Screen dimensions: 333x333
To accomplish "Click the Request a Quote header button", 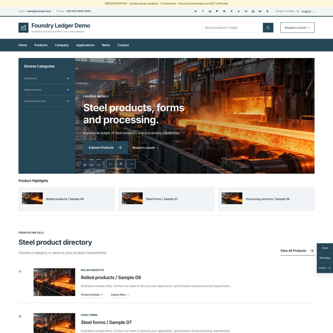I will click(297, 28).
